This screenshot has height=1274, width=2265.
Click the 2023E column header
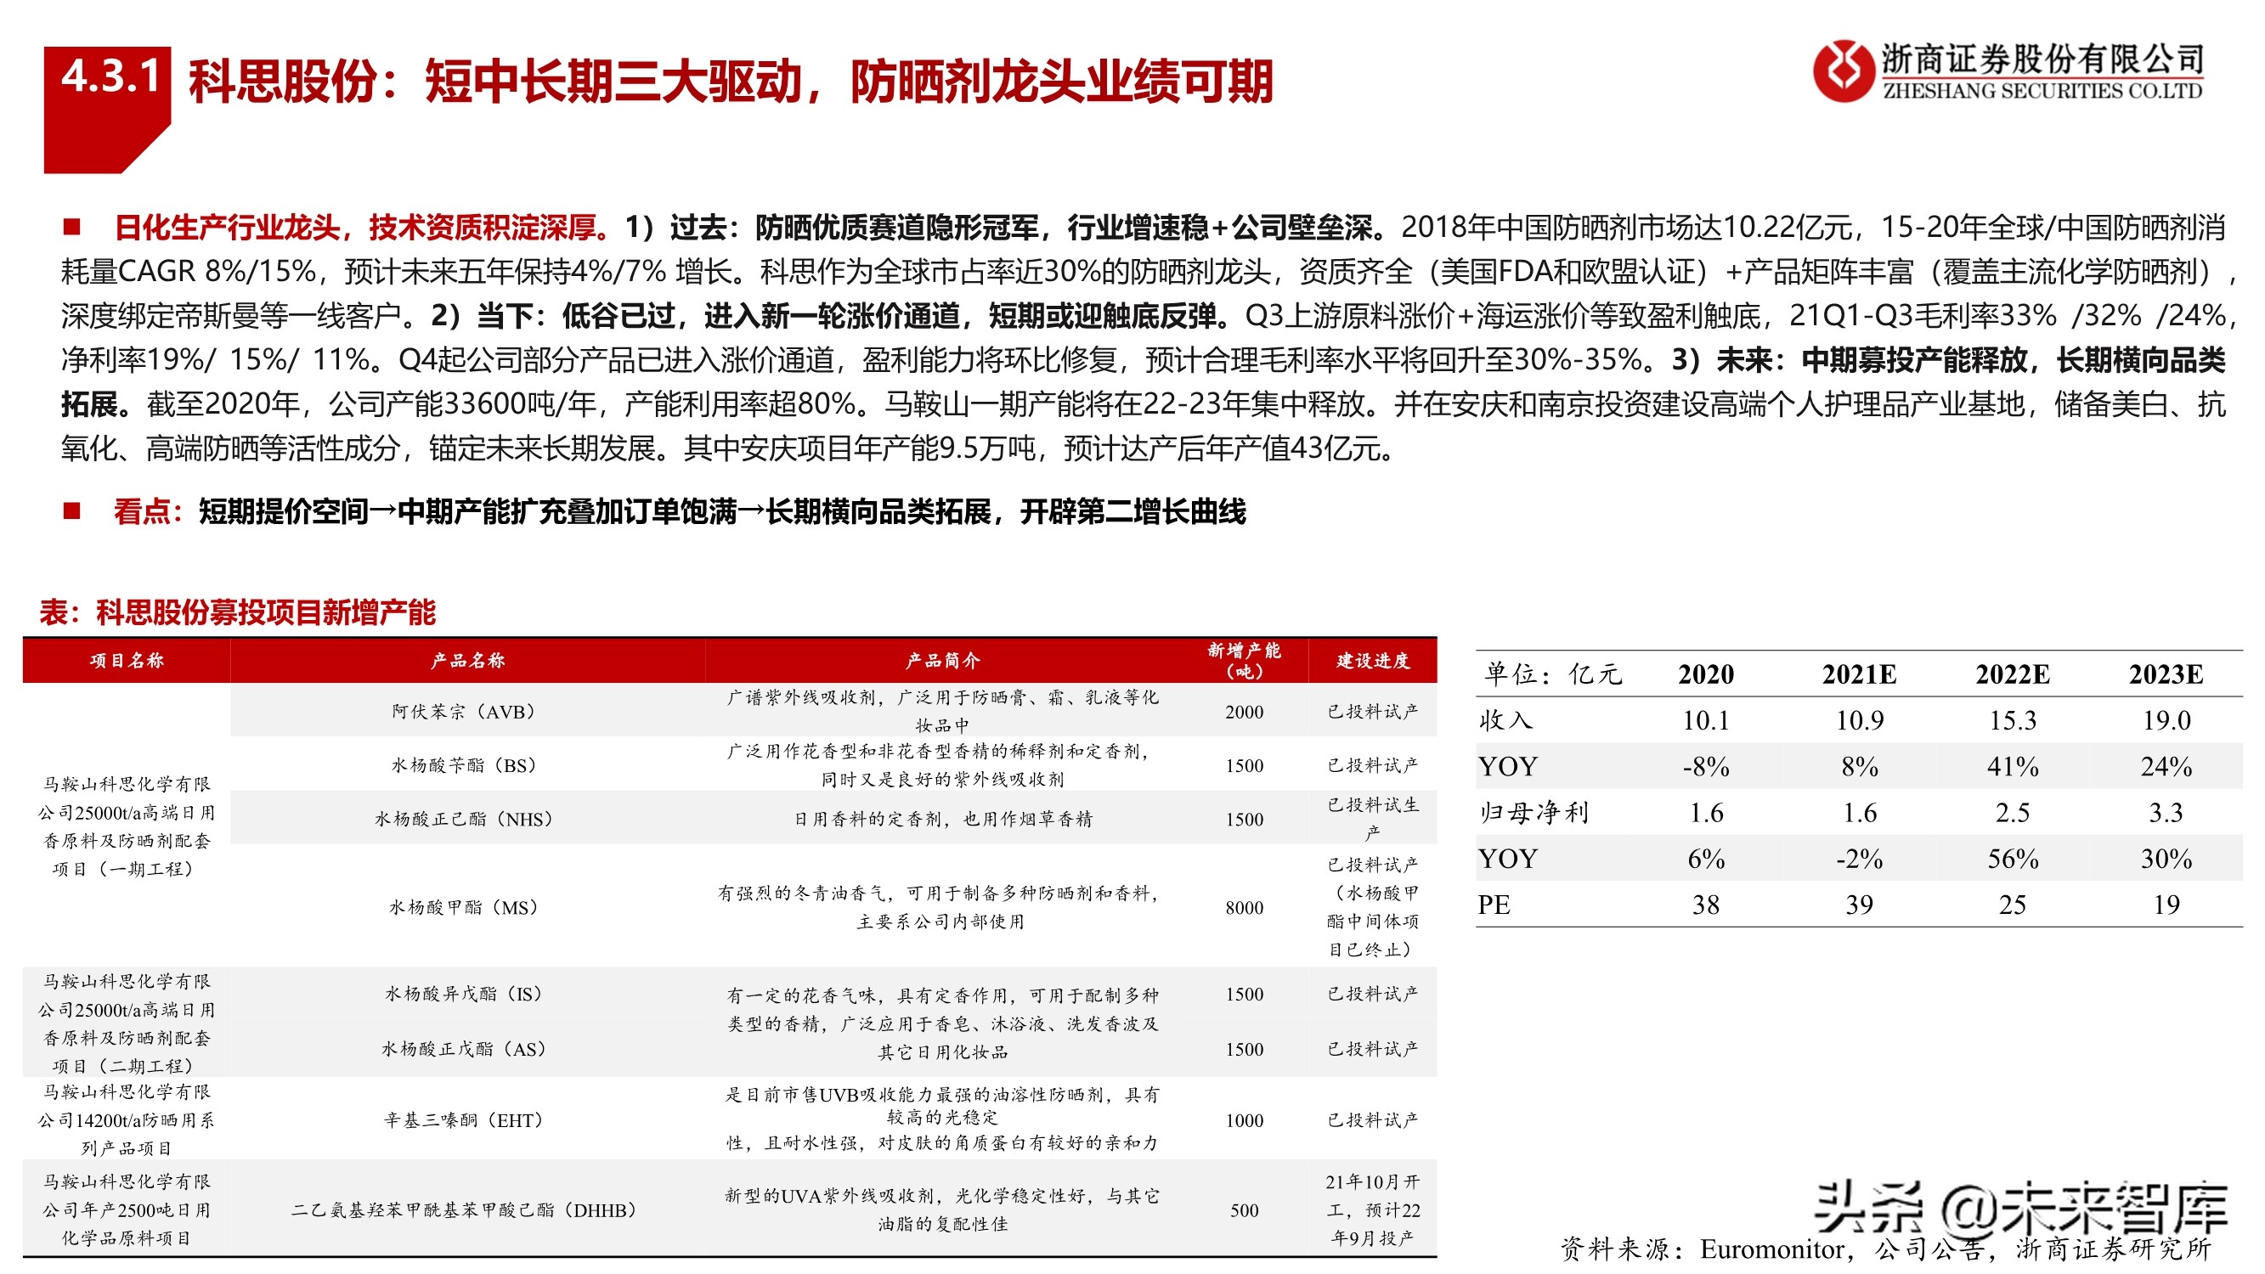[x=2166, y=674]
